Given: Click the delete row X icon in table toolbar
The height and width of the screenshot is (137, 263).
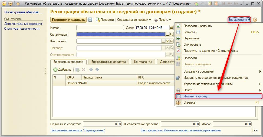Looking at the screenshot, I should (83, 70).
